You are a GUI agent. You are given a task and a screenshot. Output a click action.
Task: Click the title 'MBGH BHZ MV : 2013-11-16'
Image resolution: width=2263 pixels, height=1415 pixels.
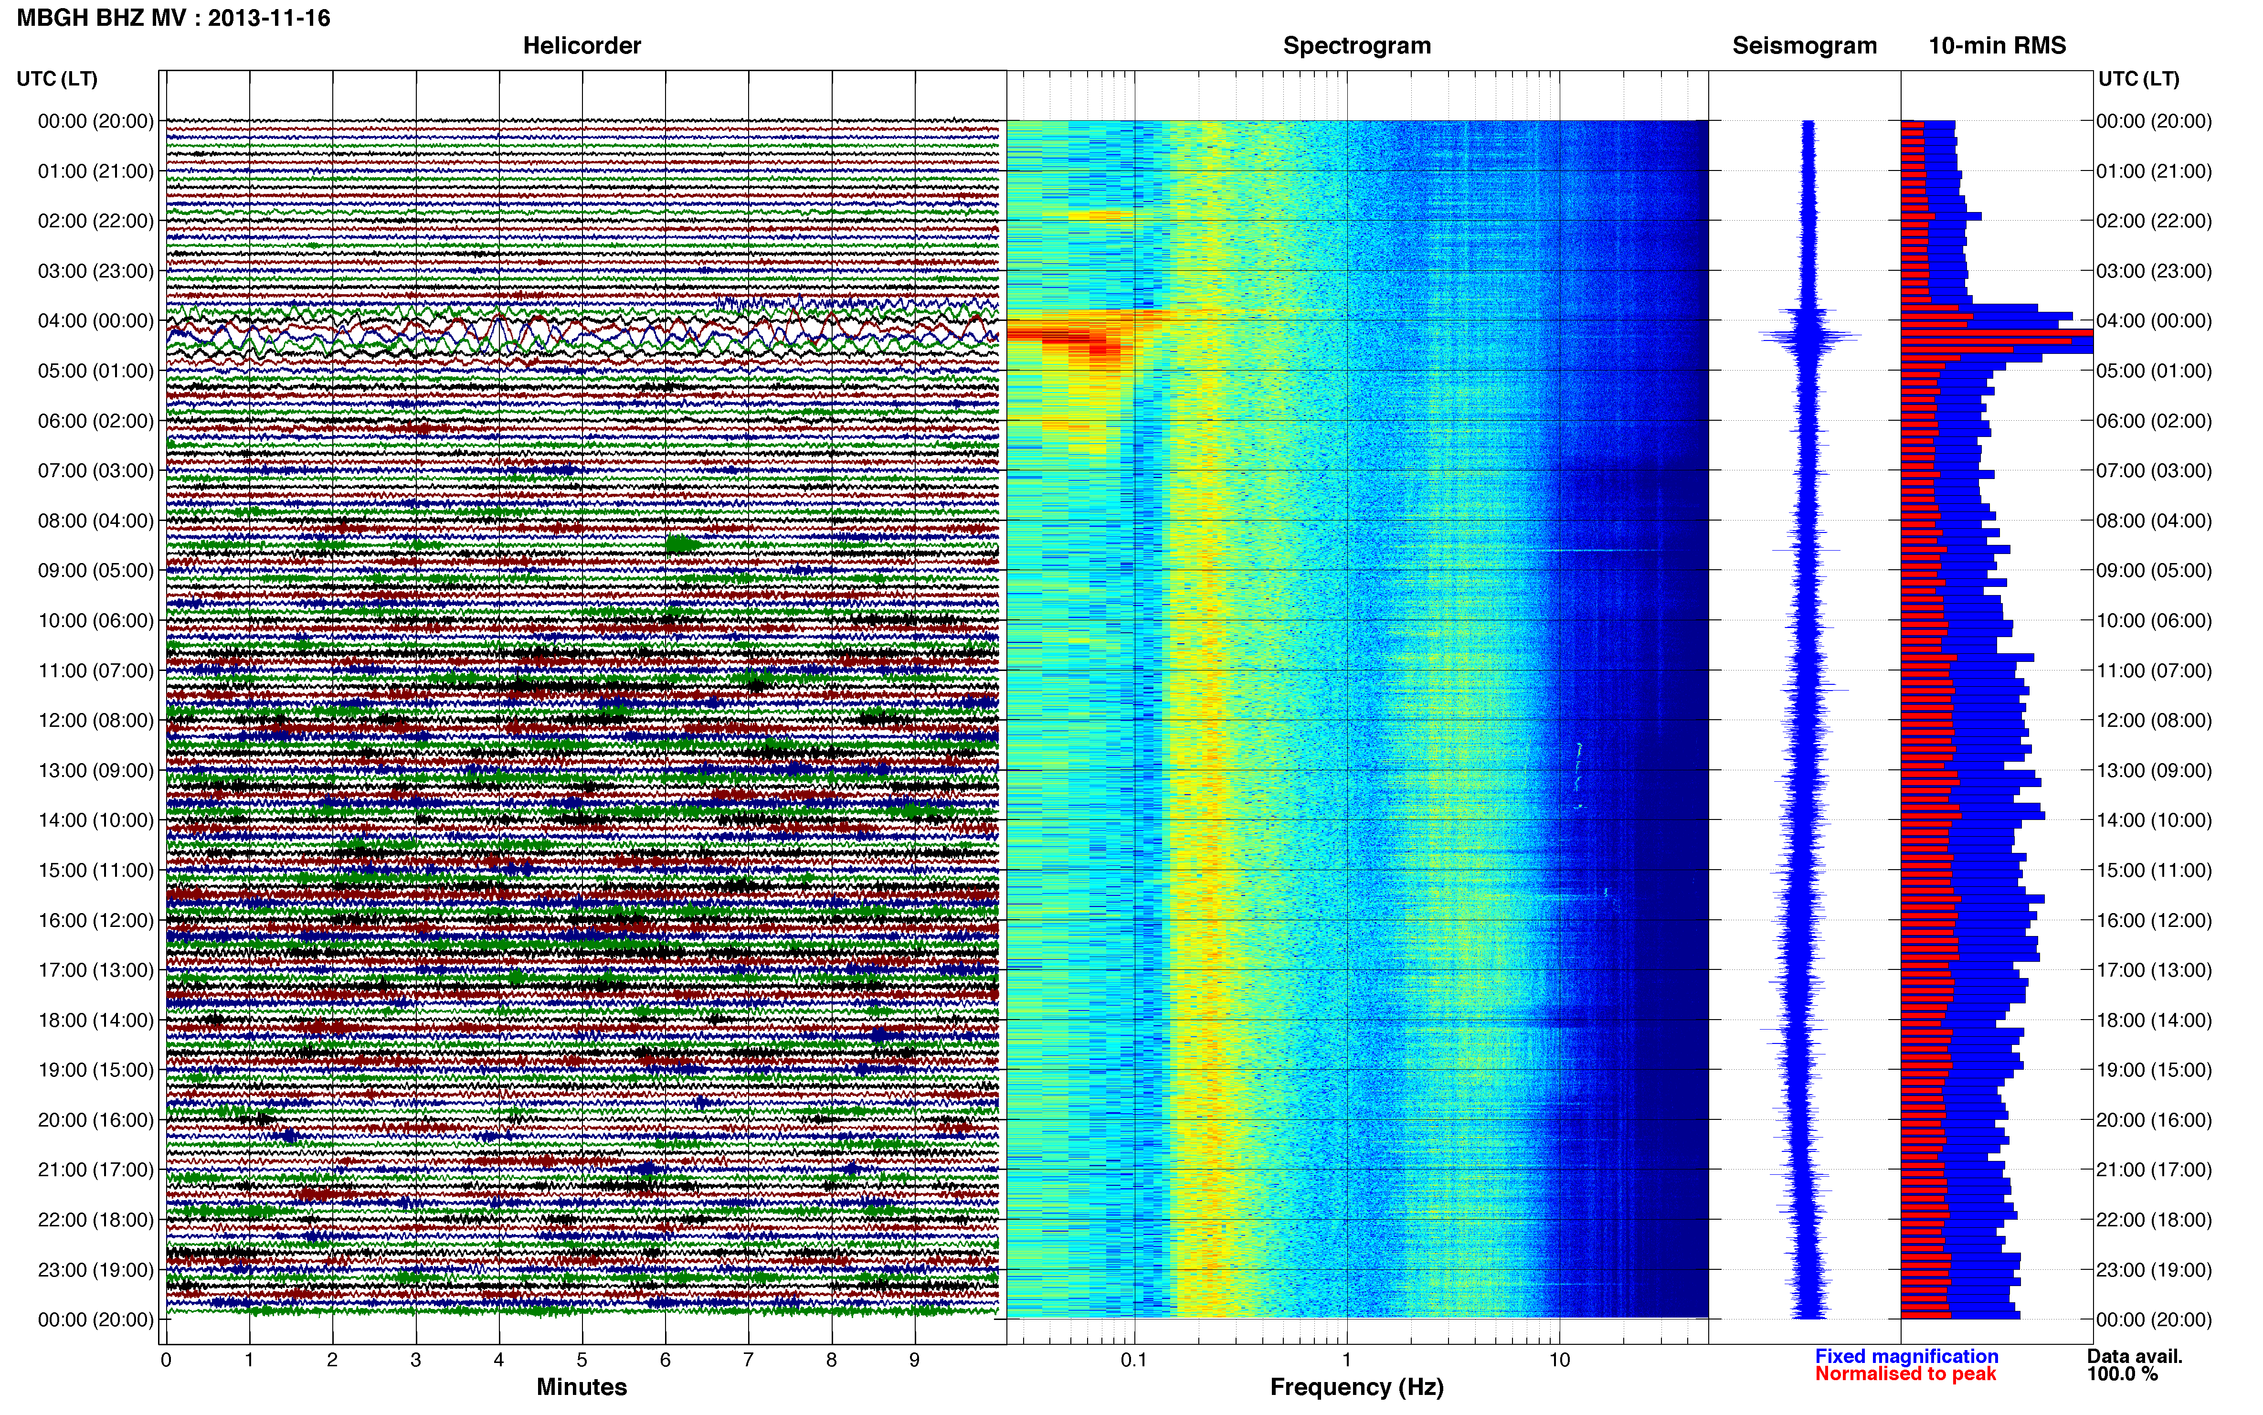pyautogui.click(x=173, y=18)
